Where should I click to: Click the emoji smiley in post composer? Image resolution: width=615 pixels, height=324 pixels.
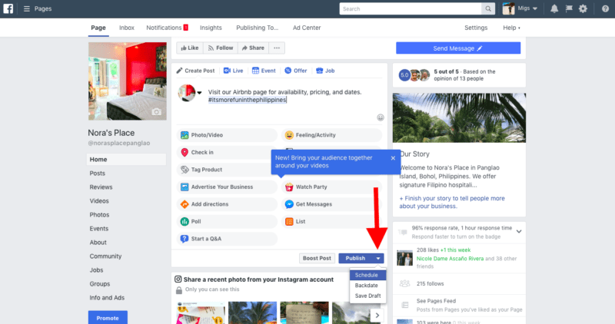[x=381, y=117]
